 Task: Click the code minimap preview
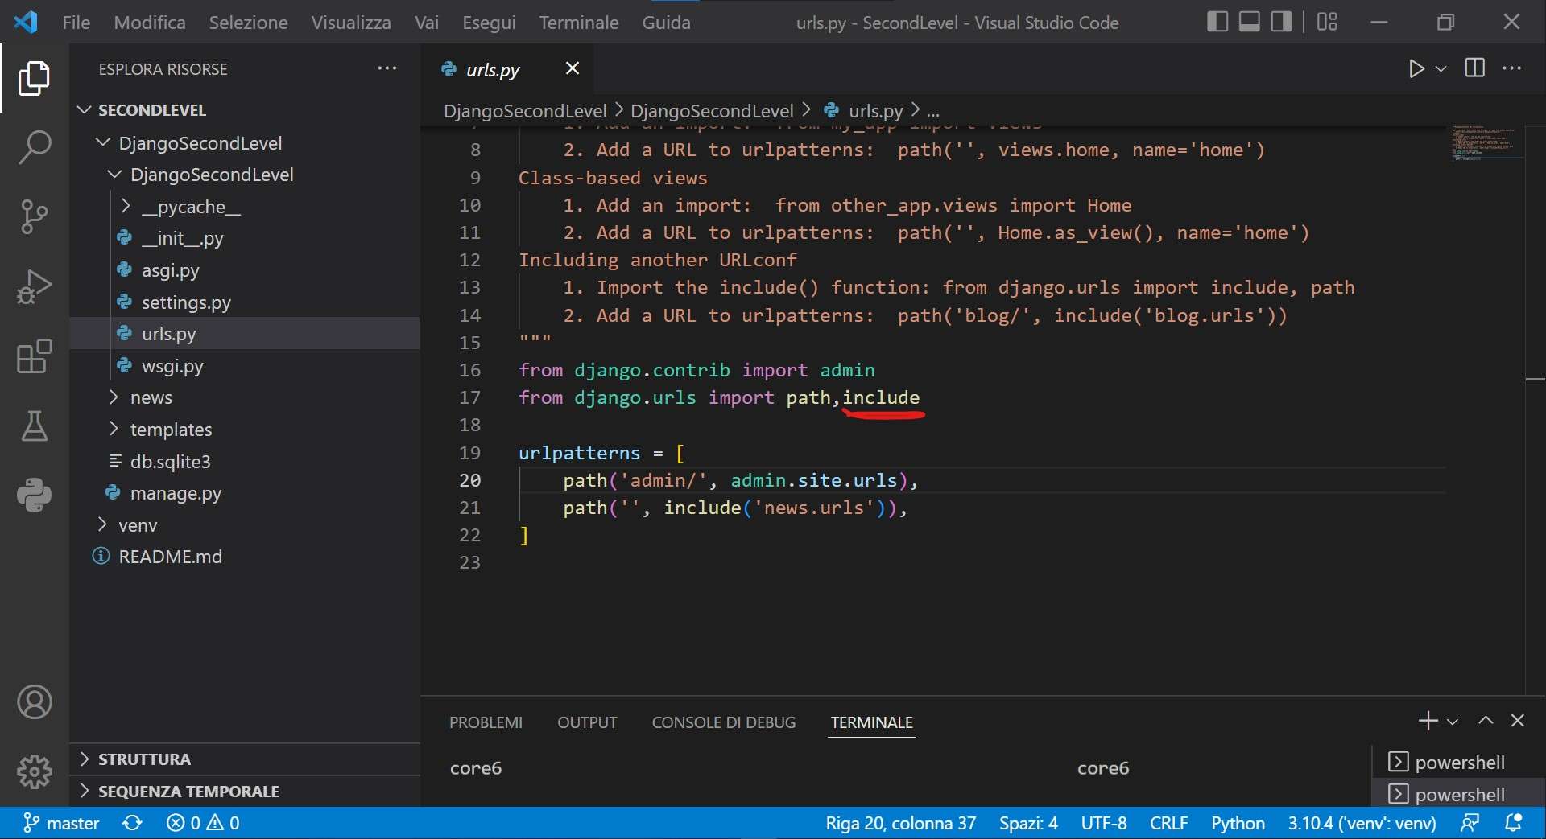[x=1486, y=143]
